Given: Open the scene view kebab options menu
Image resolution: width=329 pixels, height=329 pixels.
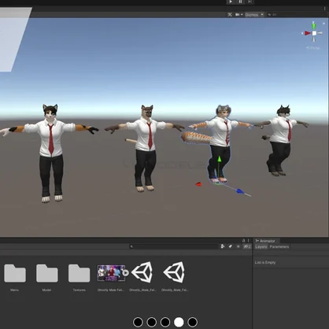Looking at the screenshot, I should (x=324, y=9).
